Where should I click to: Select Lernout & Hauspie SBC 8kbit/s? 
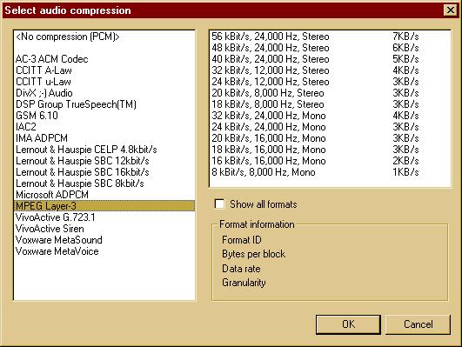pos(104,184)
